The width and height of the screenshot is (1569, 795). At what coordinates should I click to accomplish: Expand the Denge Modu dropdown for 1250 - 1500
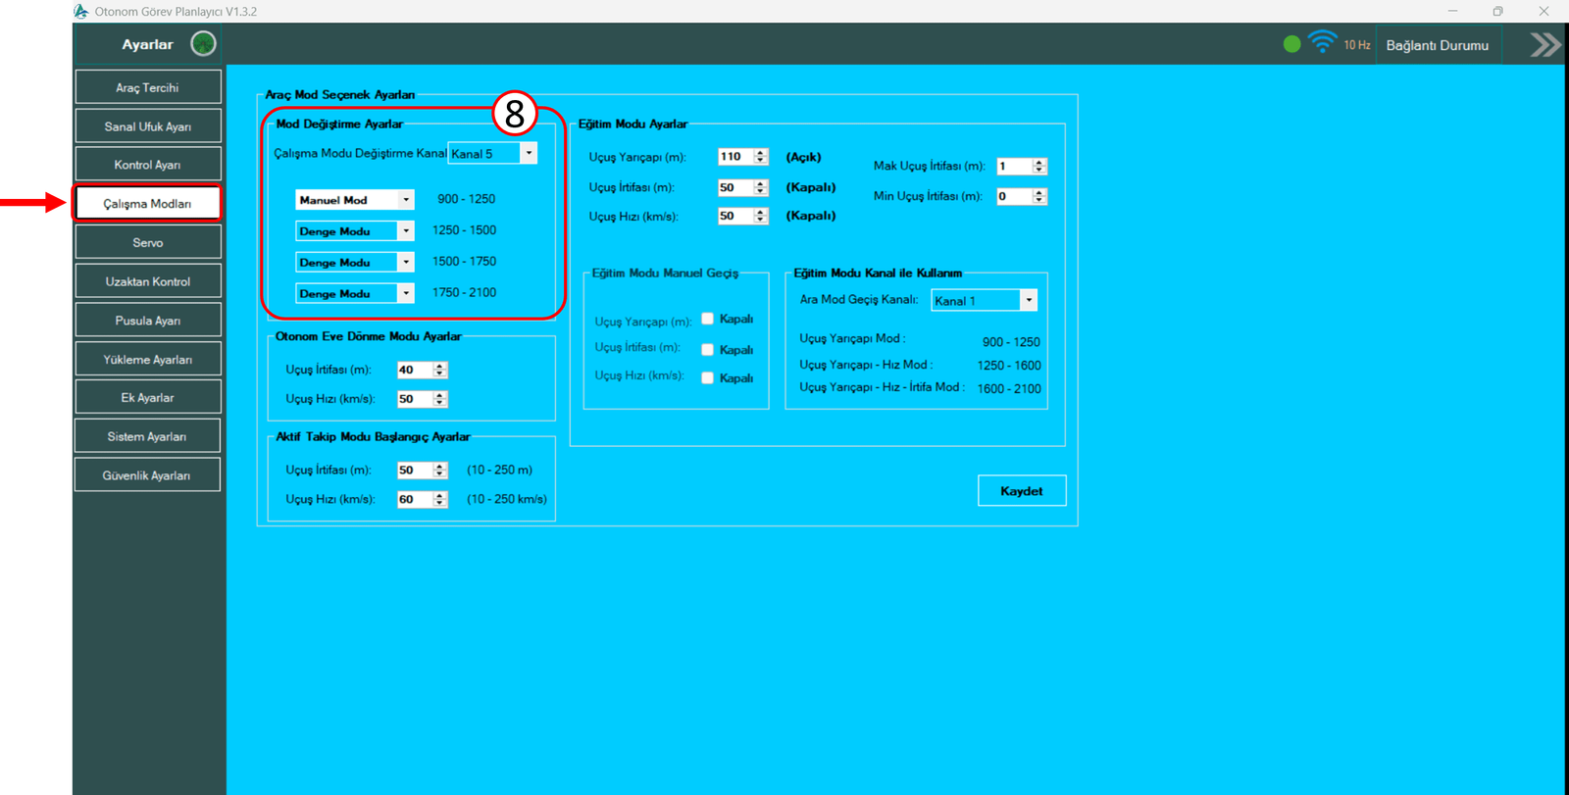coord(406,231)
